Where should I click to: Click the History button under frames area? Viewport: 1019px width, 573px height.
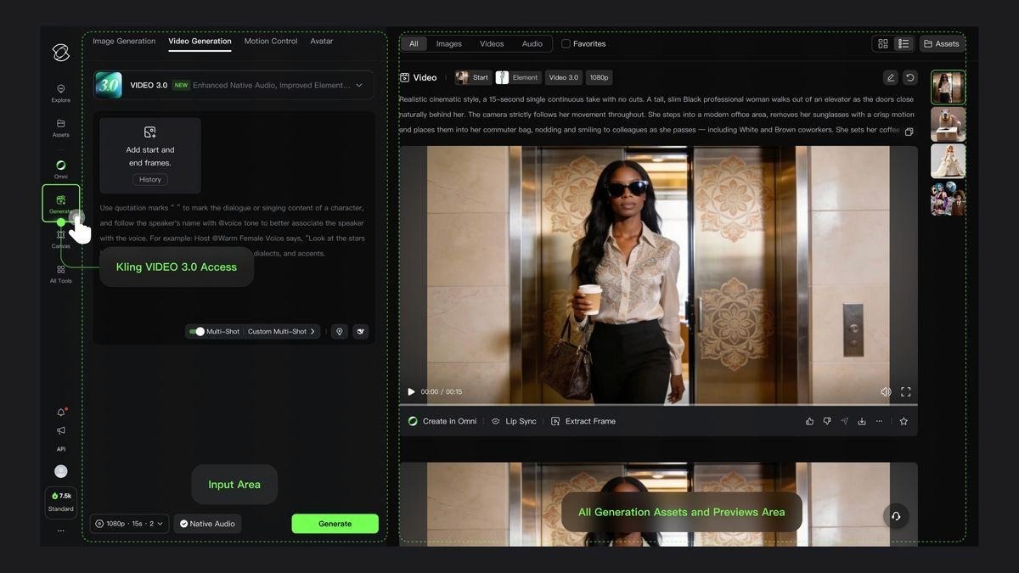tap(150, 178)
